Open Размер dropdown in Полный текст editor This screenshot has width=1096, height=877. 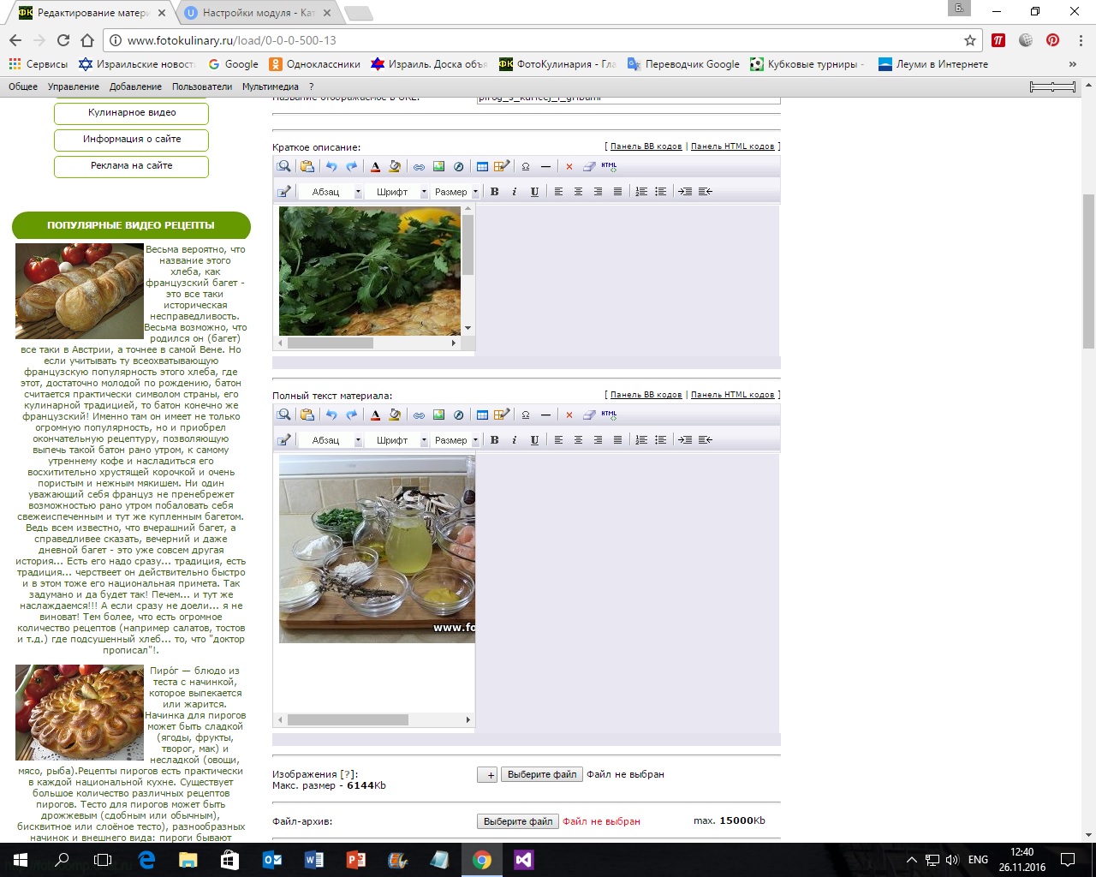point(456,440)
